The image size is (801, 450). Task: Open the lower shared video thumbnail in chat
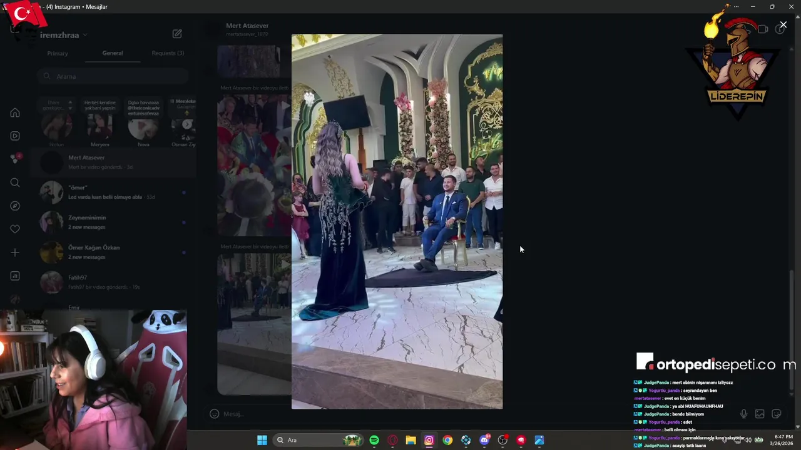253,324
